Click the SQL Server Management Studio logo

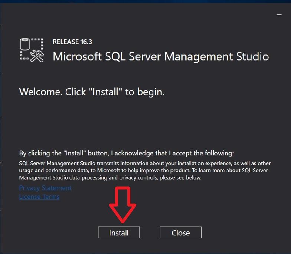pos(32,50)
